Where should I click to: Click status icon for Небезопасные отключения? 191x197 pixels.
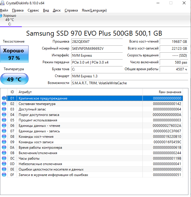[x=4, y=164]
